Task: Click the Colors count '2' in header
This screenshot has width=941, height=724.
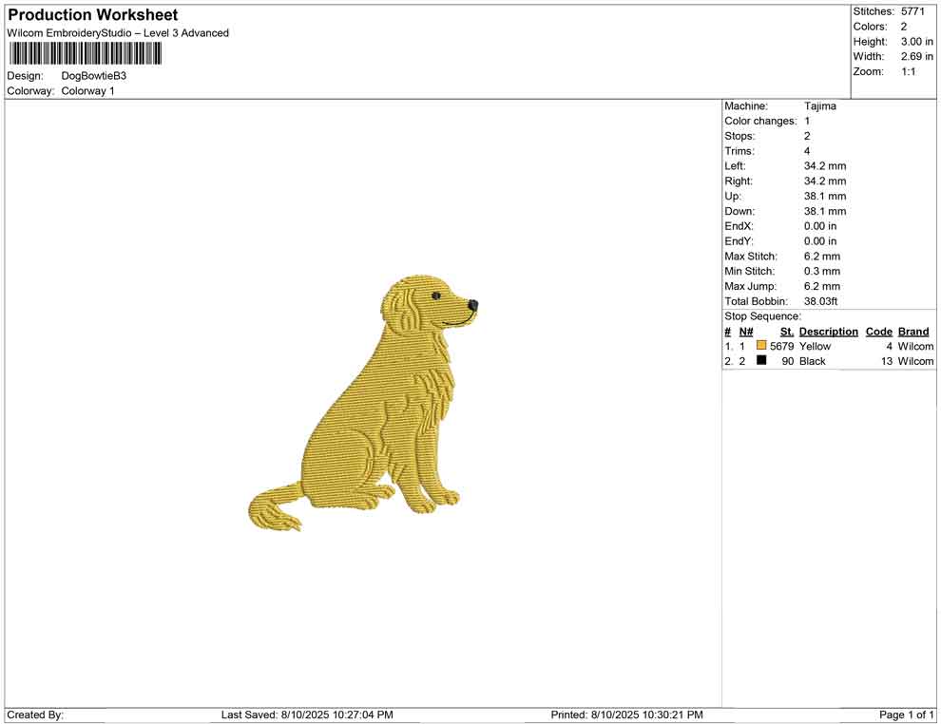Action: 904,27
